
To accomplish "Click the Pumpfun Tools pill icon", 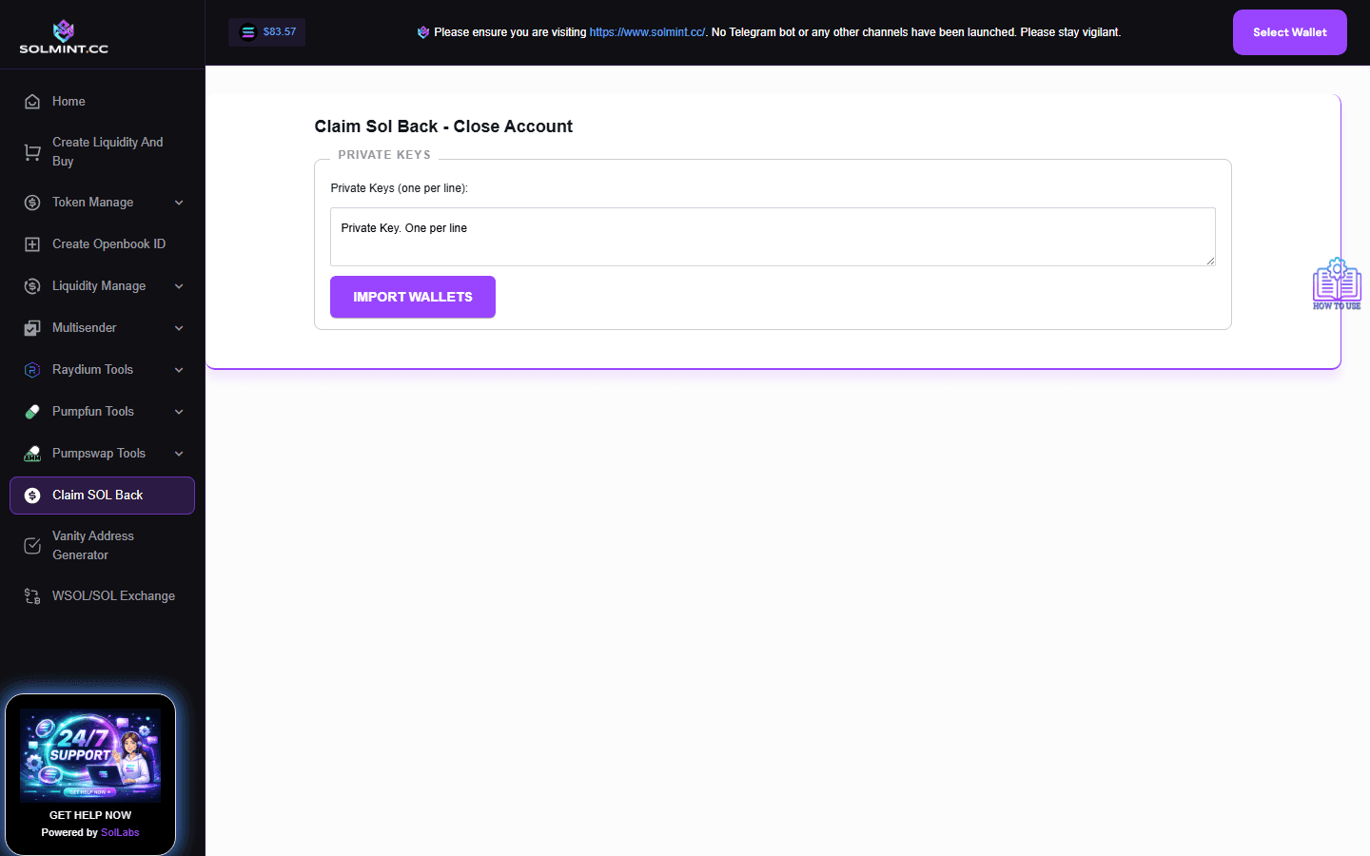I will tap(31, 411).
